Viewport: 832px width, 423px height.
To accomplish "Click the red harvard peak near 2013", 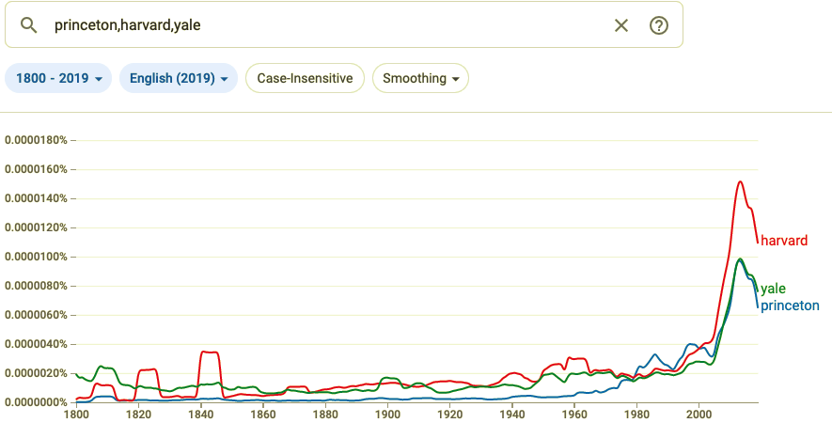I will tap(740, 182).
